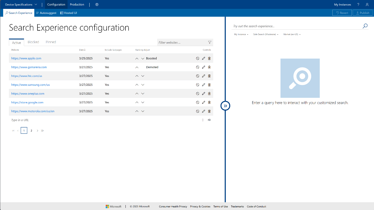Demote ranking for samsung.com/us
This screenshot has height=210, width=374.
click(143, 85)
